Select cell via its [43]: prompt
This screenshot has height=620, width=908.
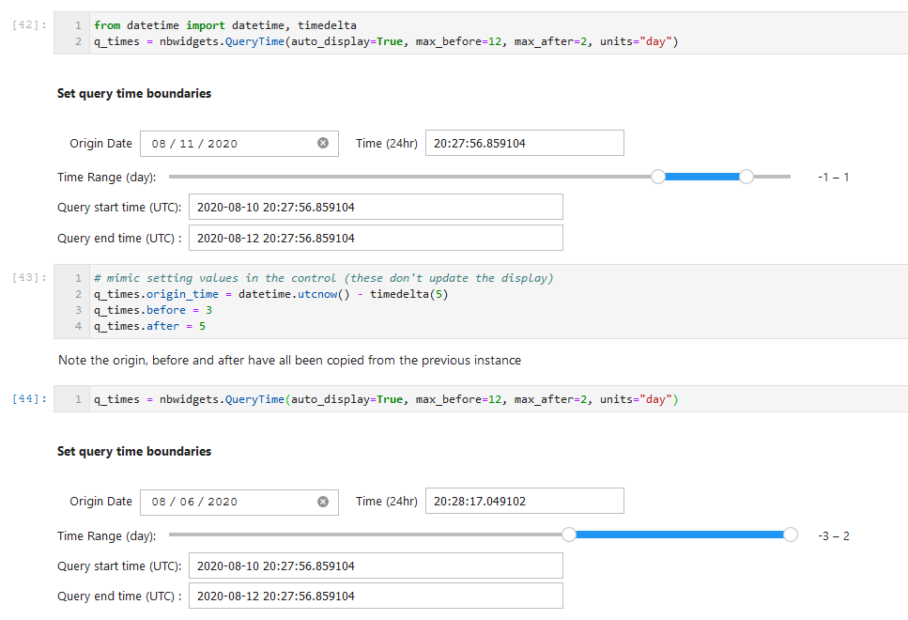29,277
